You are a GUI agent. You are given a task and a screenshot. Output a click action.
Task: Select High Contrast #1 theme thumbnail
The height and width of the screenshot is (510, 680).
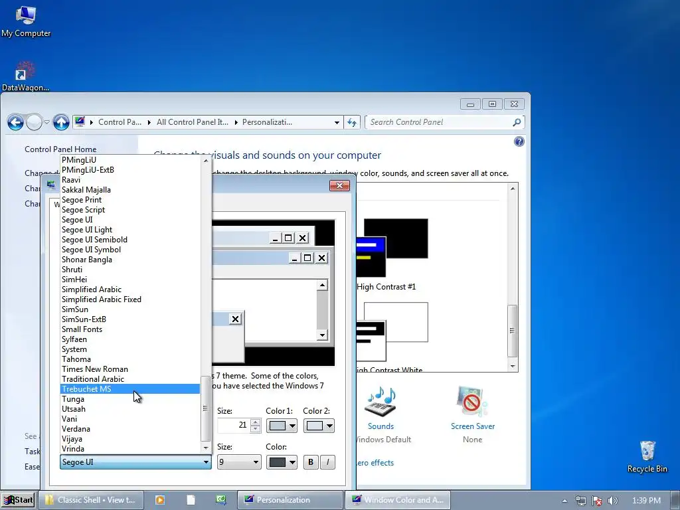(392, 247)
